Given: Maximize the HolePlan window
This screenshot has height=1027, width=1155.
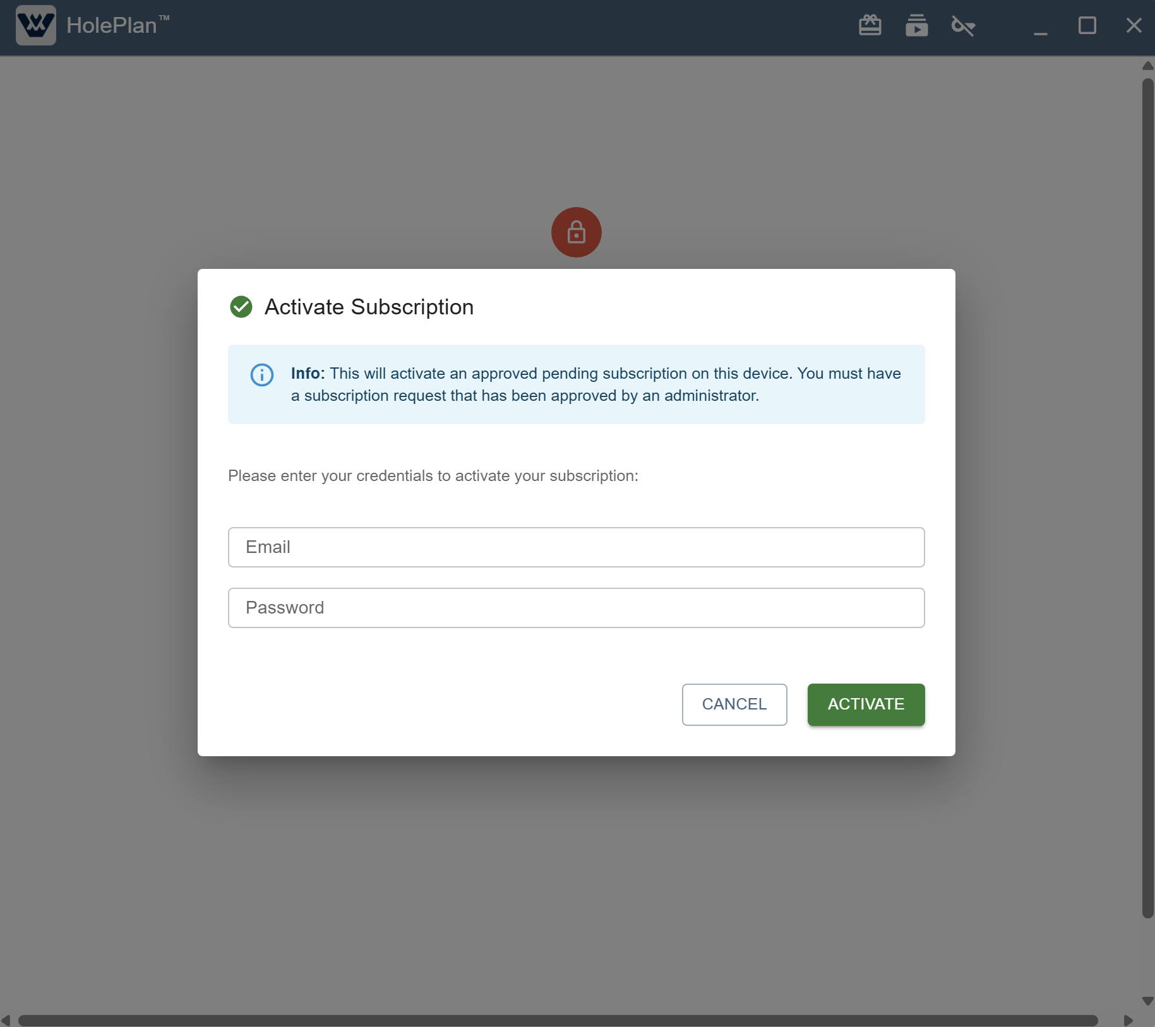Looking at the screenshot, I should click(1087, 26).
